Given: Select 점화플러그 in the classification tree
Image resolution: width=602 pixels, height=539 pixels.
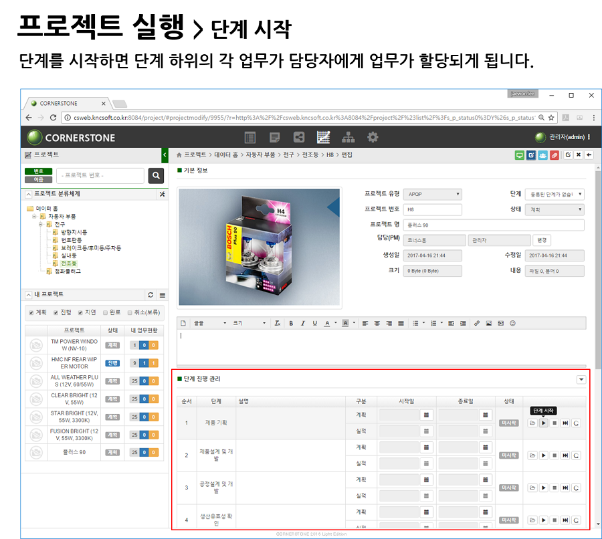Looking at the screenshot, I should tap(68, 271).
